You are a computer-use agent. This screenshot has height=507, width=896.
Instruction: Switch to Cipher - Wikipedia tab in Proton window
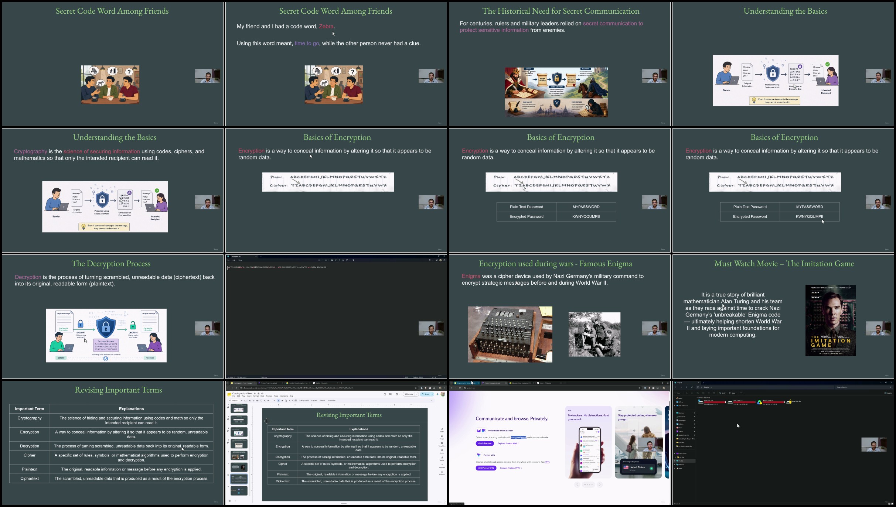click(x=549, y=383)
